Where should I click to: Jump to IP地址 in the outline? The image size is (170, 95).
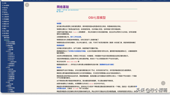(11, 90)
